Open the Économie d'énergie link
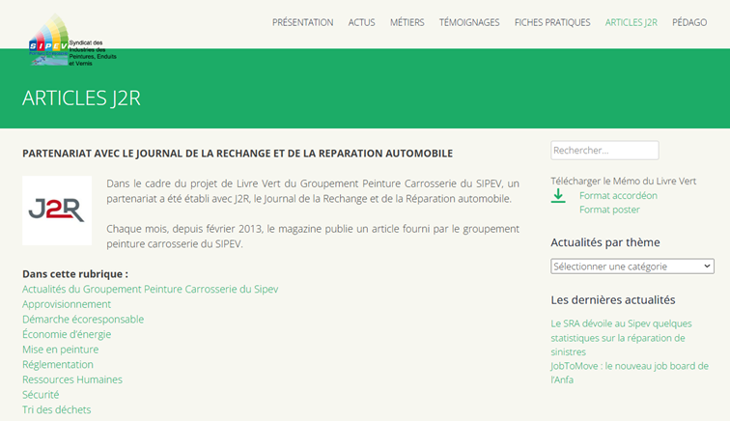The width and height of the screenshot is (730, 421). coord(67,334)
